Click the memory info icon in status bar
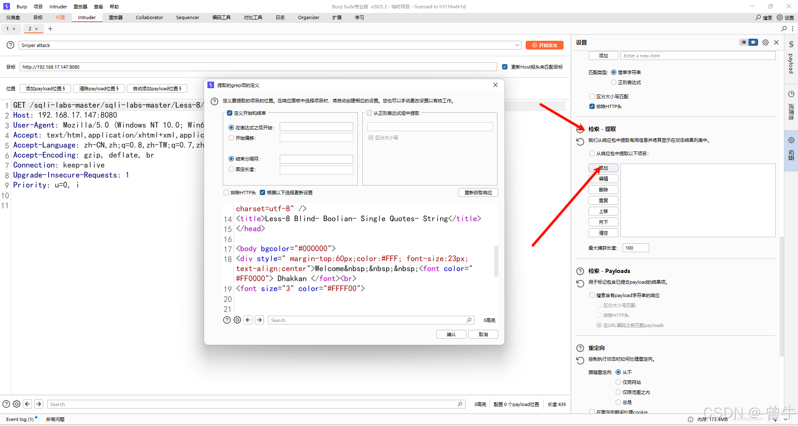 [690, 419]
